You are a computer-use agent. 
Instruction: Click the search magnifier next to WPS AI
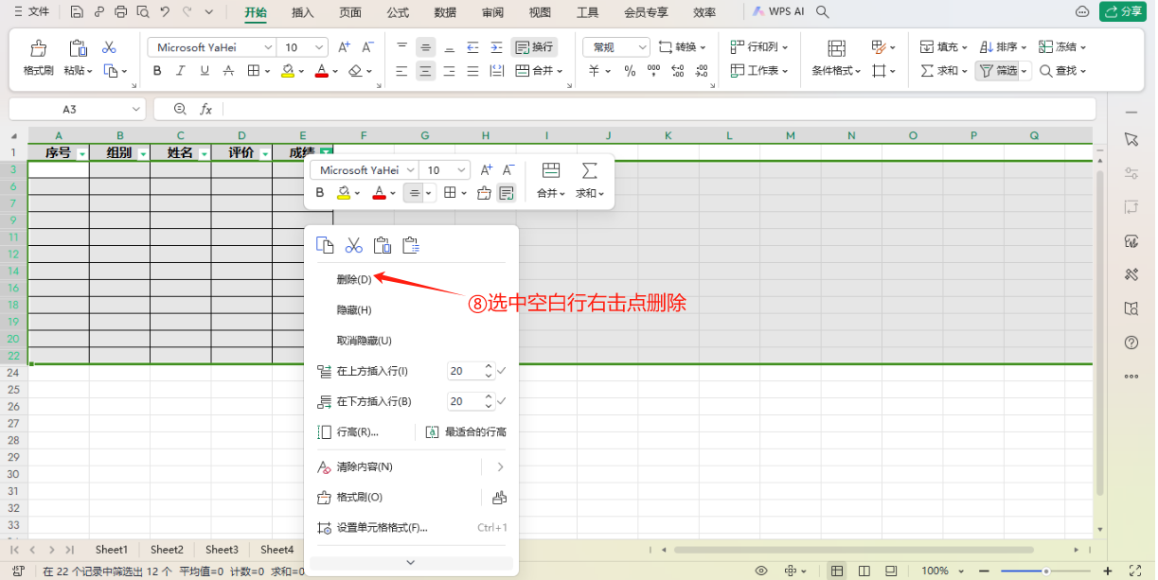[823, 12]
